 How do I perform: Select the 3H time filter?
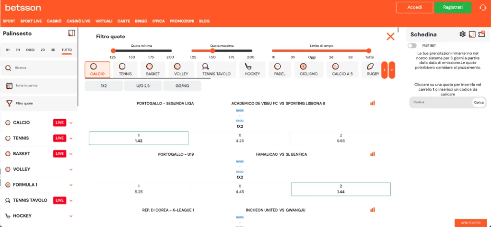pyautogui.click(x=18, y=50)
